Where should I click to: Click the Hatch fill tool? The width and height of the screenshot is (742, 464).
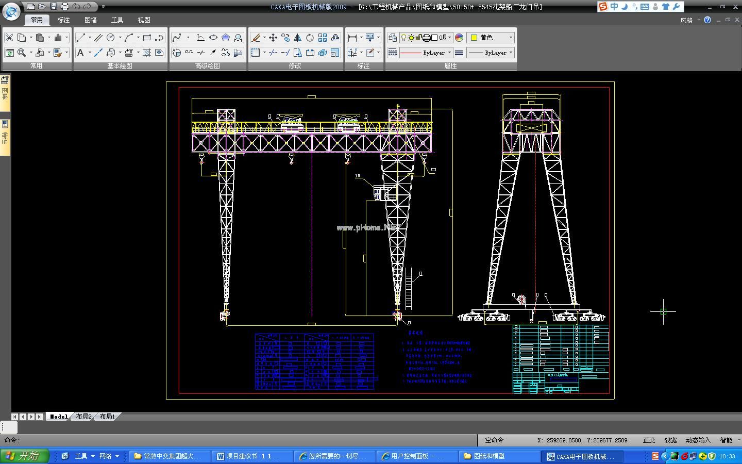click(x=147, y=53)
